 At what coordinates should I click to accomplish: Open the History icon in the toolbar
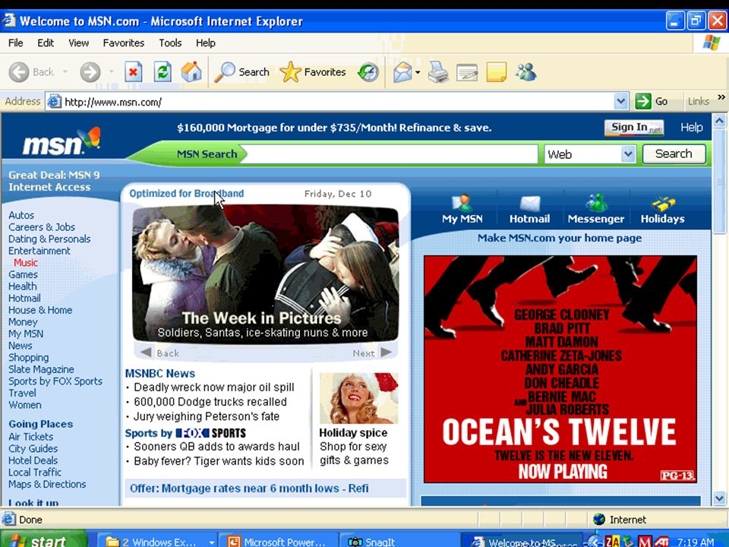[x=368, y=73]
